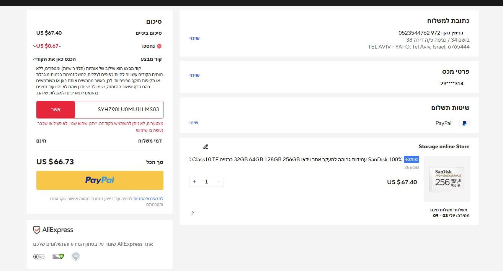Click the saved amount US $0.67
Viewport: 503px width, 271px height.
click(x=49, y=46)
